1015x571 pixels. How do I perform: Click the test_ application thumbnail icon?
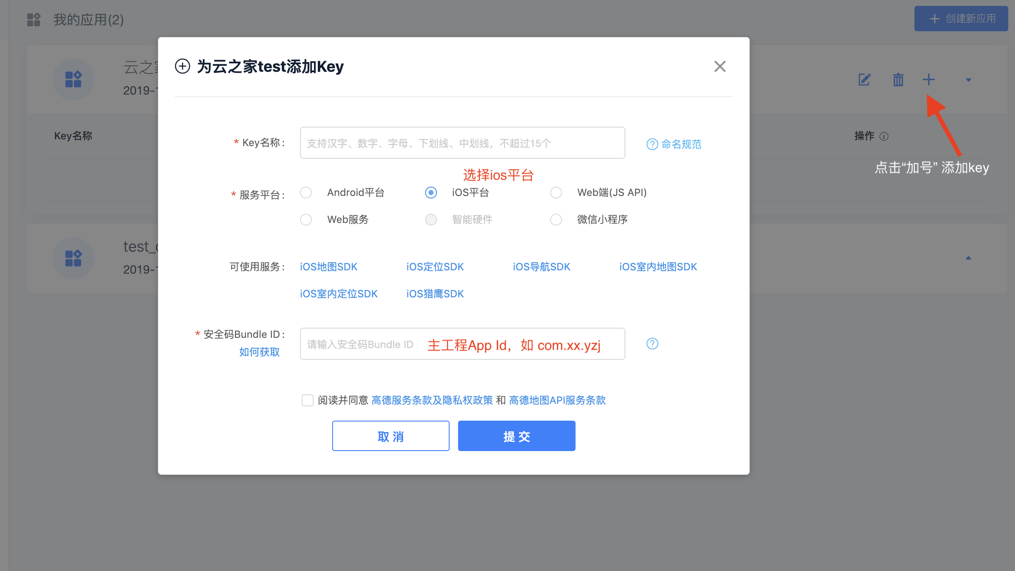point(74,258)
